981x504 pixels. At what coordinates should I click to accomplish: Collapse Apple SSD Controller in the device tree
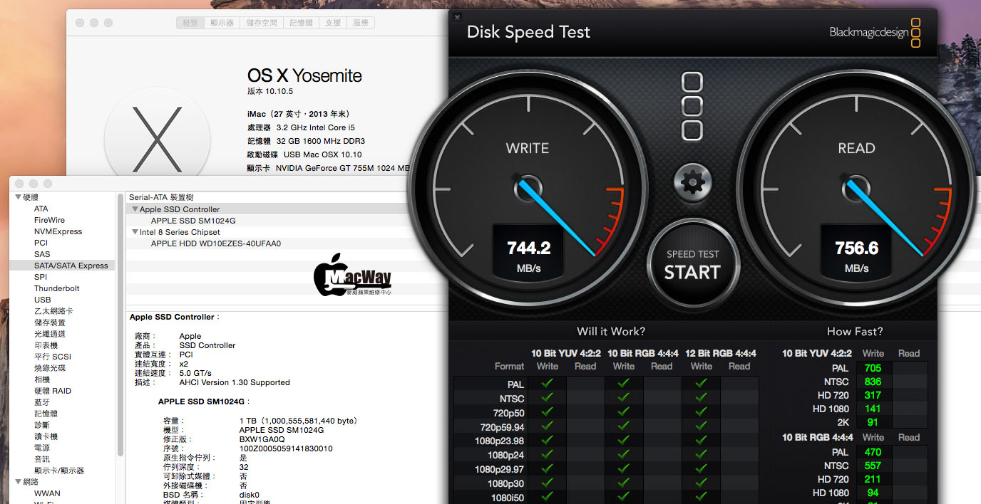135,209
